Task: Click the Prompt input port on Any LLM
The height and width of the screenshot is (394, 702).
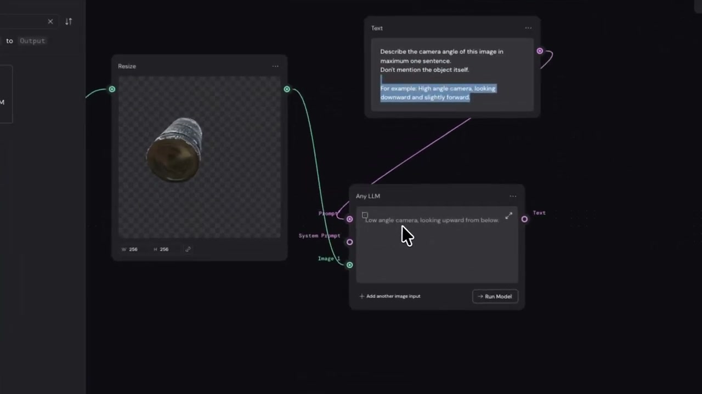Action: pos(349,219)
